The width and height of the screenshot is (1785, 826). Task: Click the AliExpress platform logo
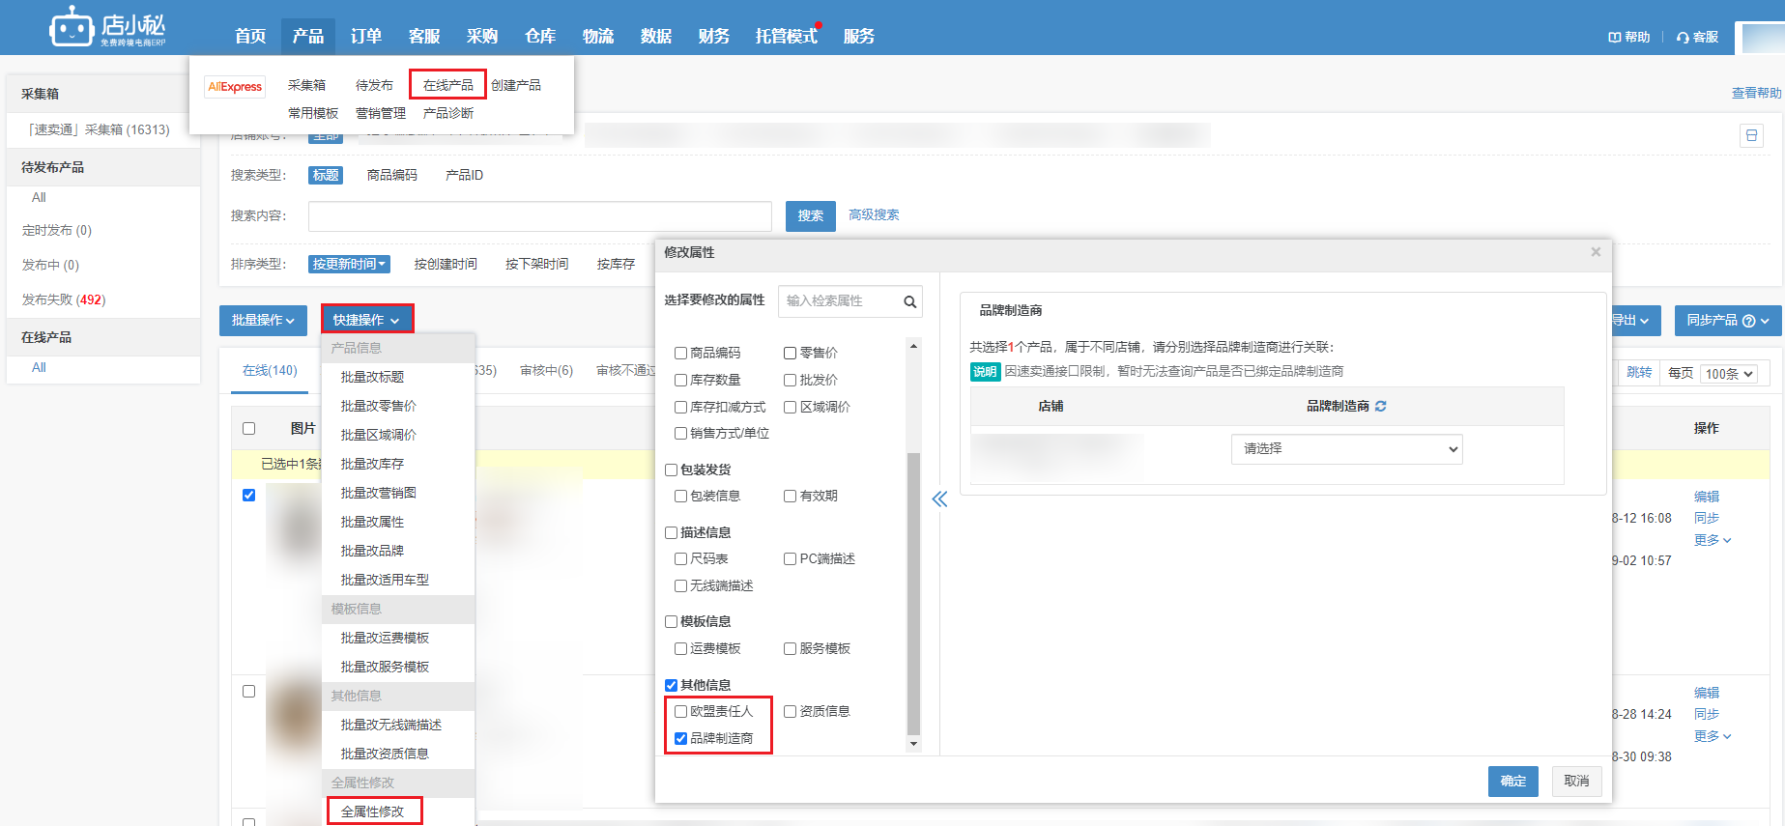tap(235, 87)
